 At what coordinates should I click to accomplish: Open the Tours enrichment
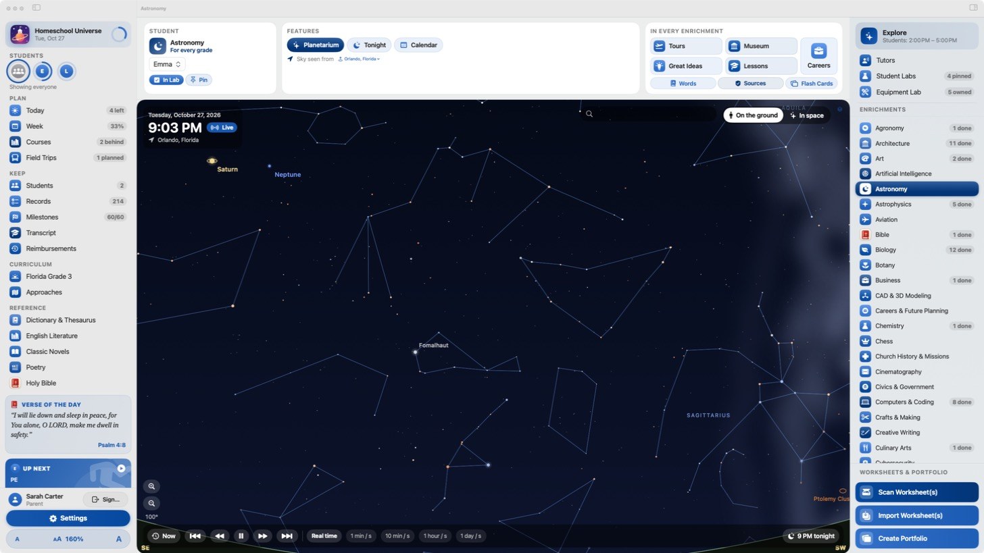coord(686,46)
